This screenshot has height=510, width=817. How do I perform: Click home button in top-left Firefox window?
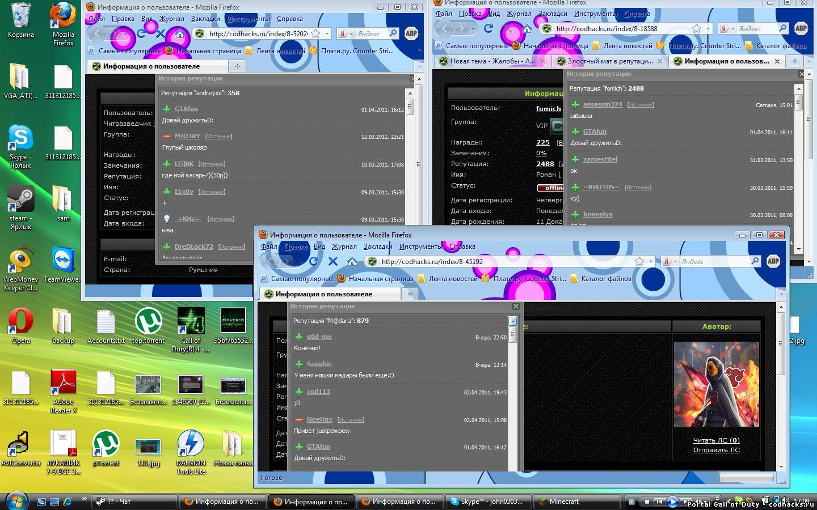180,33
